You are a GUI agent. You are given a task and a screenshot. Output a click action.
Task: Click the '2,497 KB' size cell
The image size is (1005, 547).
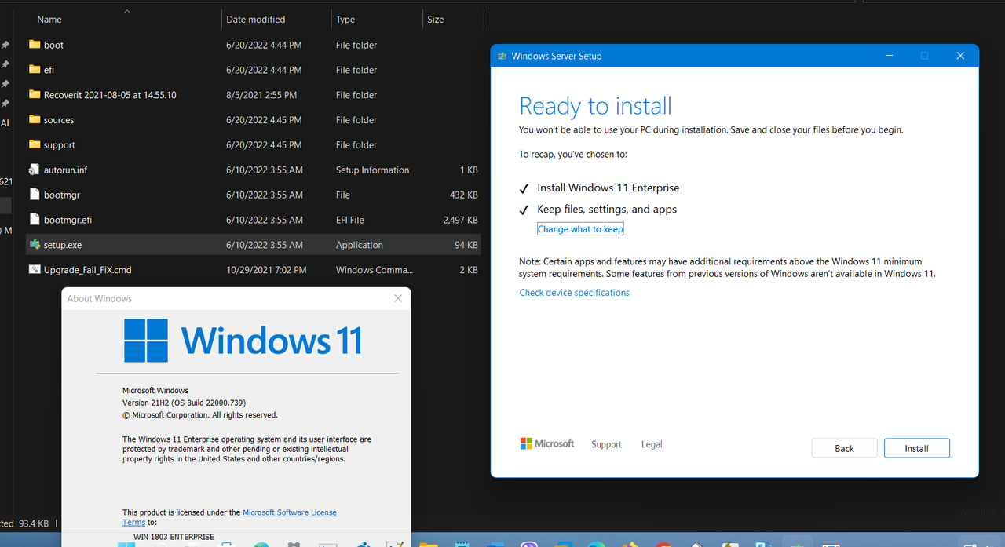click(x=460, y=220)
